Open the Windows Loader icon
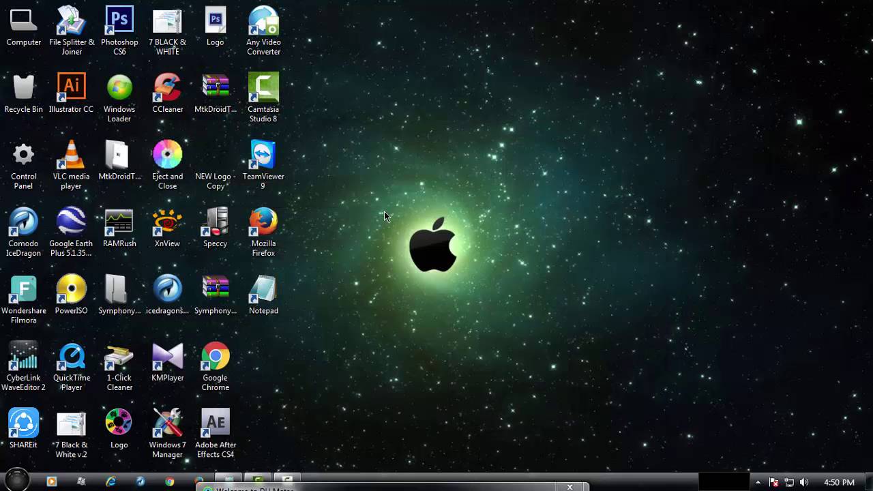 tap(119, 98)
